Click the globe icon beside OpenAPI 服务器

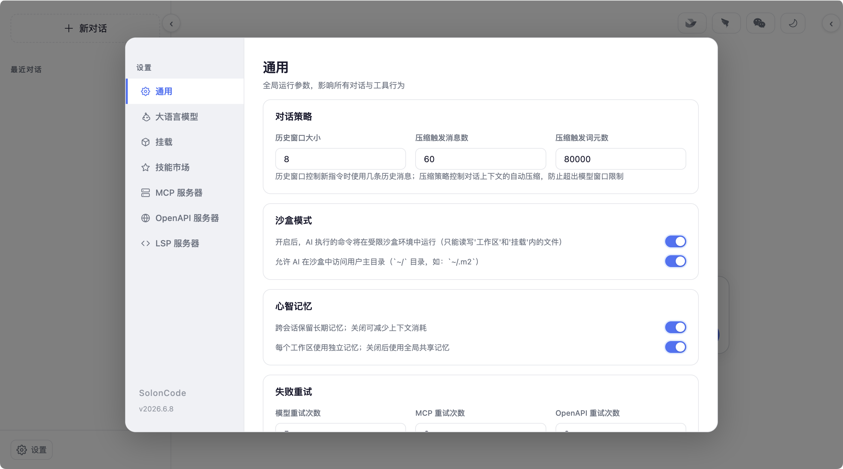point(146,218)
